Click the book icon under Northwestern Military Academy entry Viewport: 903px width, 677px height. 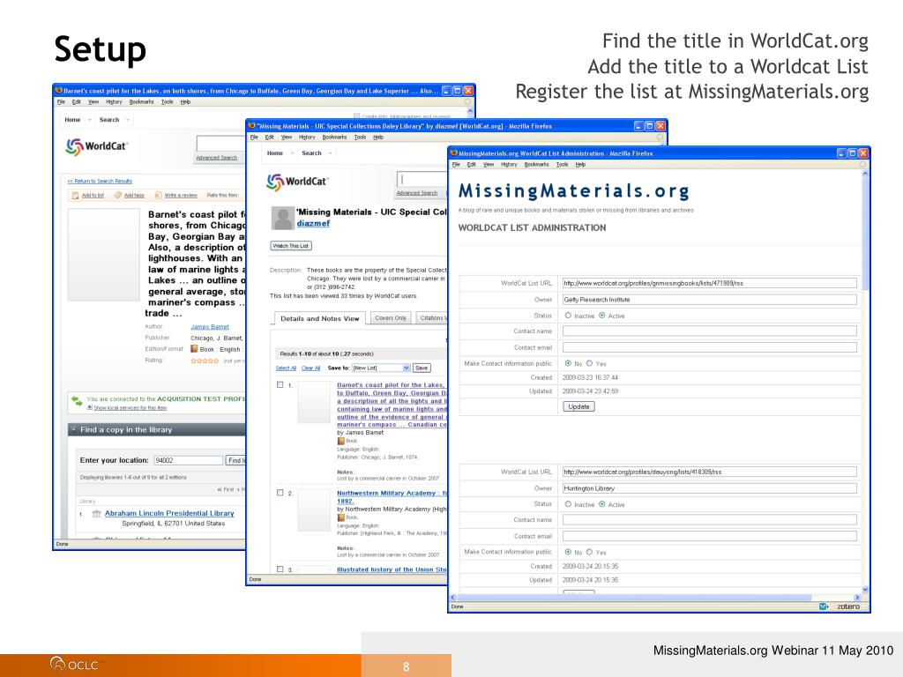(341, 517)
